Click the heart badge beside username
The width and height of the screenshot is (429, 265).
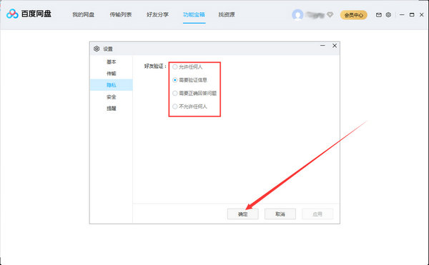pyautogui.click(x=330, y=14)
